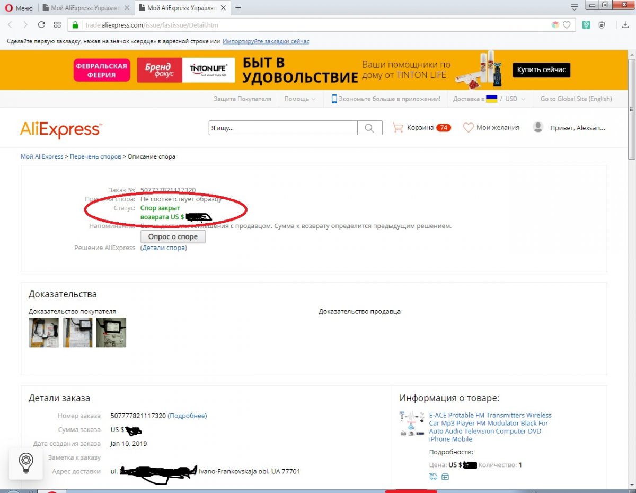
Task: Click Мой AliExpress breadcrumb link
Action: (42, 156)
